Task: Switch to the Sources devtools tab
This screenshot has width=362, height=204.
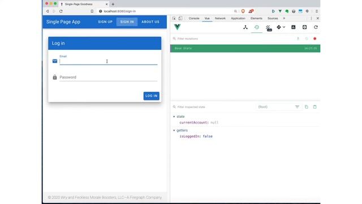Action: [273, 18]
